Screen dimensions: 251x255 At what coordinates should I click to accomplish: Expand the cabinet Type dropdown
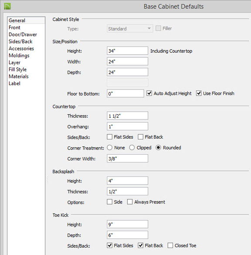pos(130,29)
